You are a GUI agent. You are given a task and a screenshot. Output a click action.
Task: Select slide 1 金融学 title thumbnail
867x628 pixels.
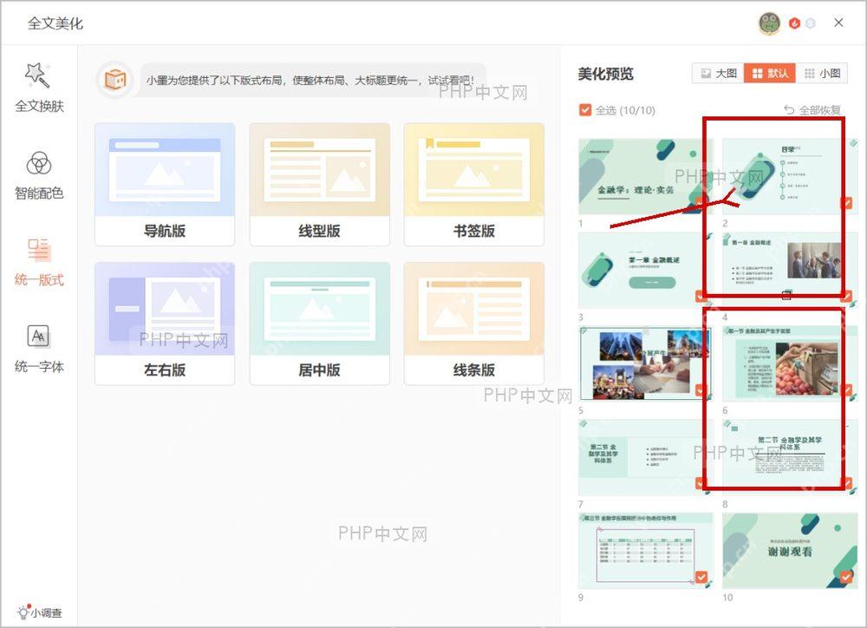645,176
